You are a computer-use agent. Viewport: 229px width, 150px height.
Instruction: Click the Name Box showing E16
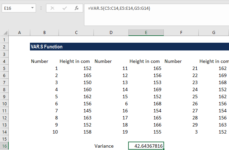19,8
